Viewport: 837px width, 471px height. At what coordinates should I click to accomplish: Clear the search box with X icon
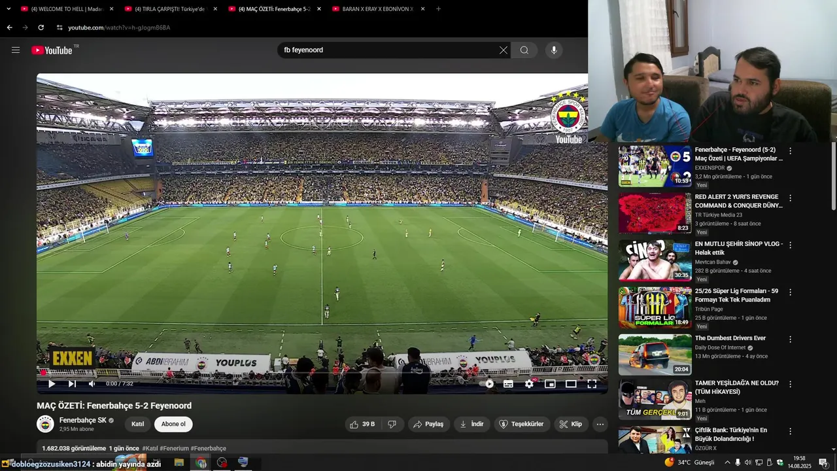504,50
